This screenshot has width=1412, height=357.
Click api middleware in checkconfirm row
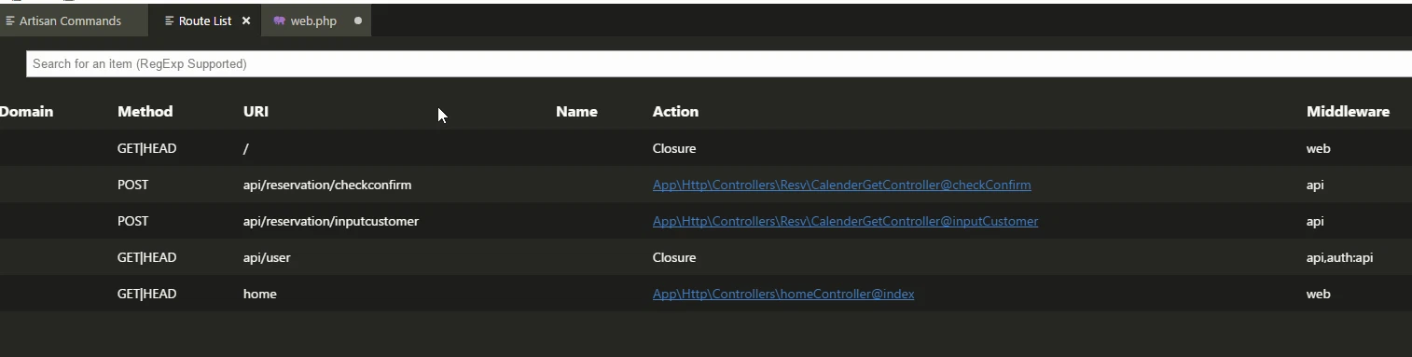point(1315,185)
